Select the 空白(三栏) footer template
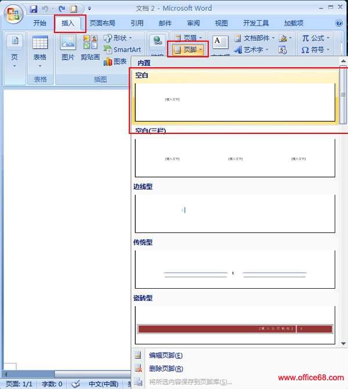Image resolution: width=348 pixels, height=389 pixels. pyautogui.click(x=235, y=152)
